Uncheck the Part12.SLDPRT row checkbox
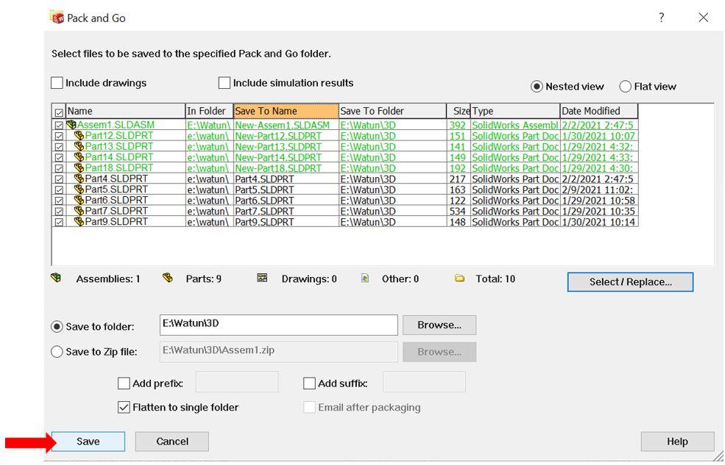Screen dimensions: 725x465 pyautogui.click(x=59, y=136)
